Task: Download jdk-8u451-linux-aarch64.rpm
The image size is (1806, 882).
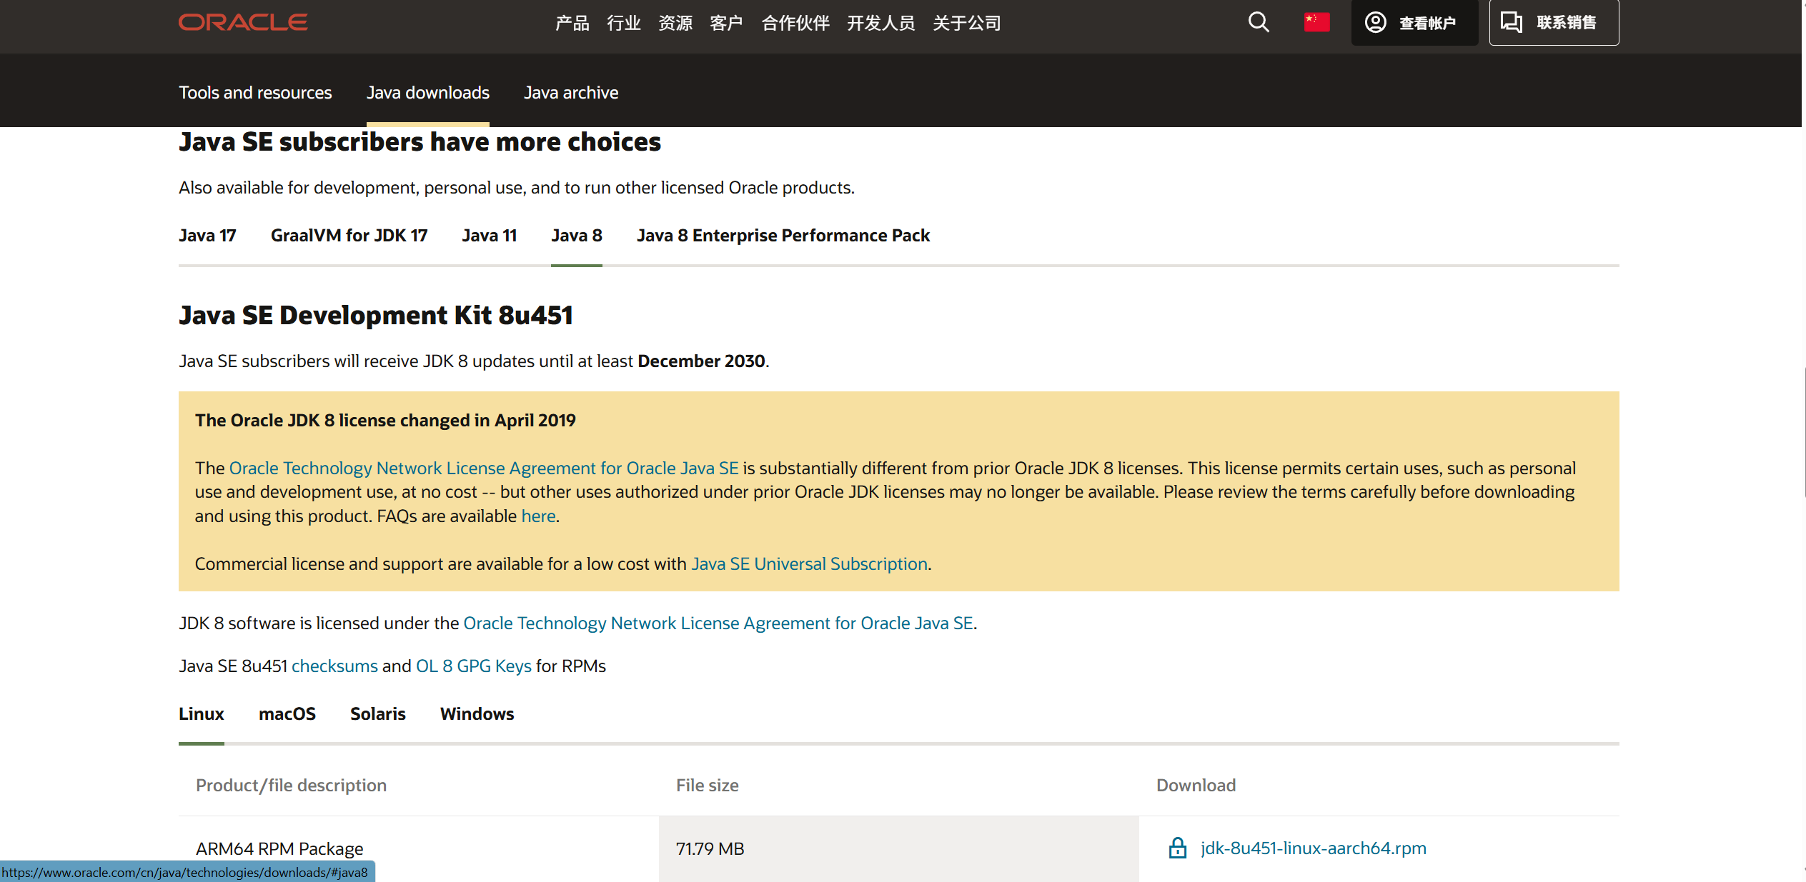Action: [x=1313, y=848]
